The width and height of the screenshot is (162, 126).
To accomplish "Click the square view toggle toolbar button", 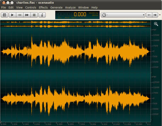I will click(4, 15).
